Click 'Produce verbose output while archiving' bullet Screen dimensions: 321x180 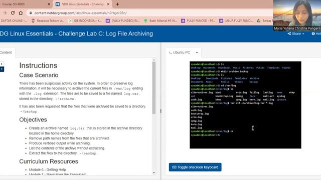coord(60,143)
